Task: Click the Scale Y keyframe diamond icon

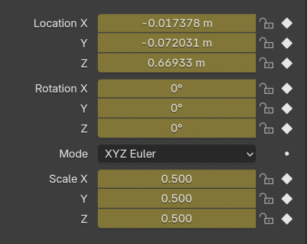Action: pos(287,198)
